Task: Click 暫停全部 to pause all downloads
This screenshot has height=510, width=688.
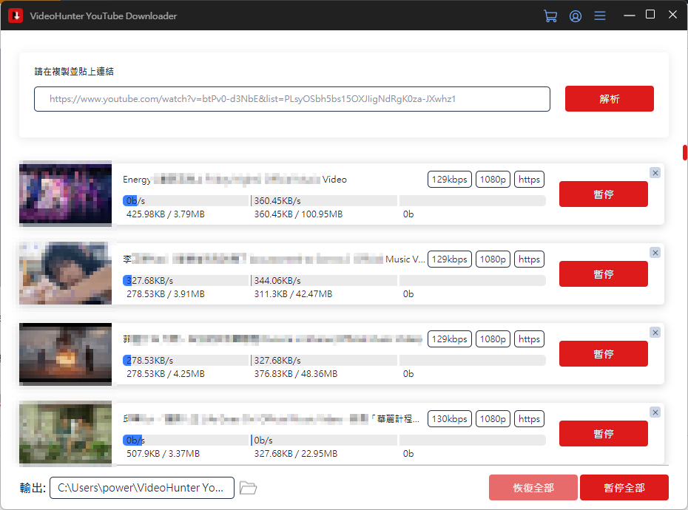Action: [624, 488]
